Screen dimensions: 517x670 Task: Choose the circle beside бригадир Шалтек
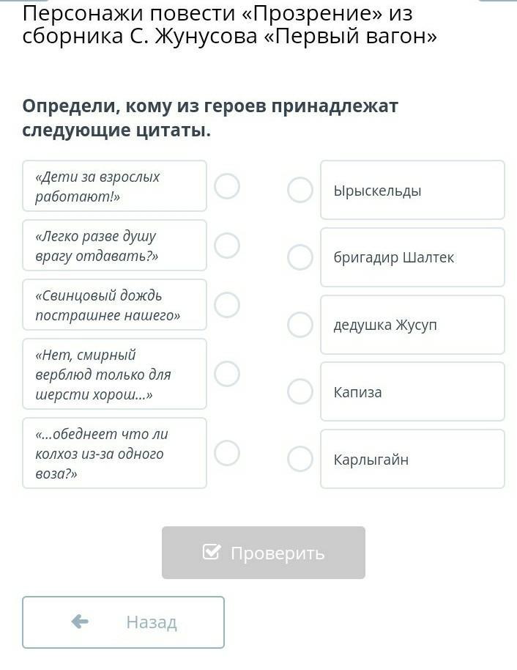point(300,257)
